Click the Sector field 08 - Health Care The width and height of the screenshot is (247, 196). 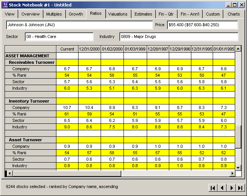tap(59, 36)
